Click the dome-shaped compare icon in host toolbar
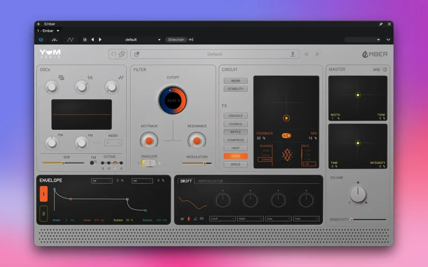 55,40
